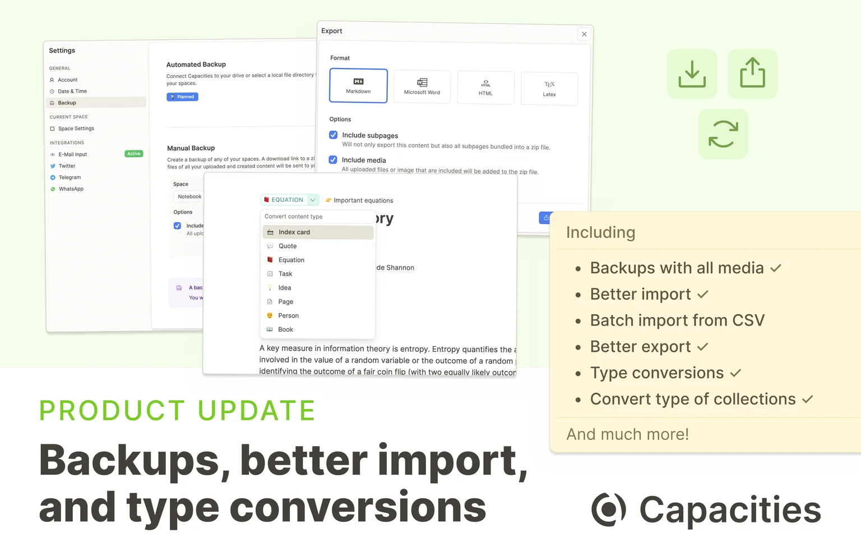Click the Idea lightbulb icon
This screenshot has width=861, height=560.
coord(270,288)
